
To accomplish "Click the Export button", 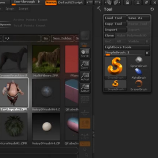I will tap(139, 30).
